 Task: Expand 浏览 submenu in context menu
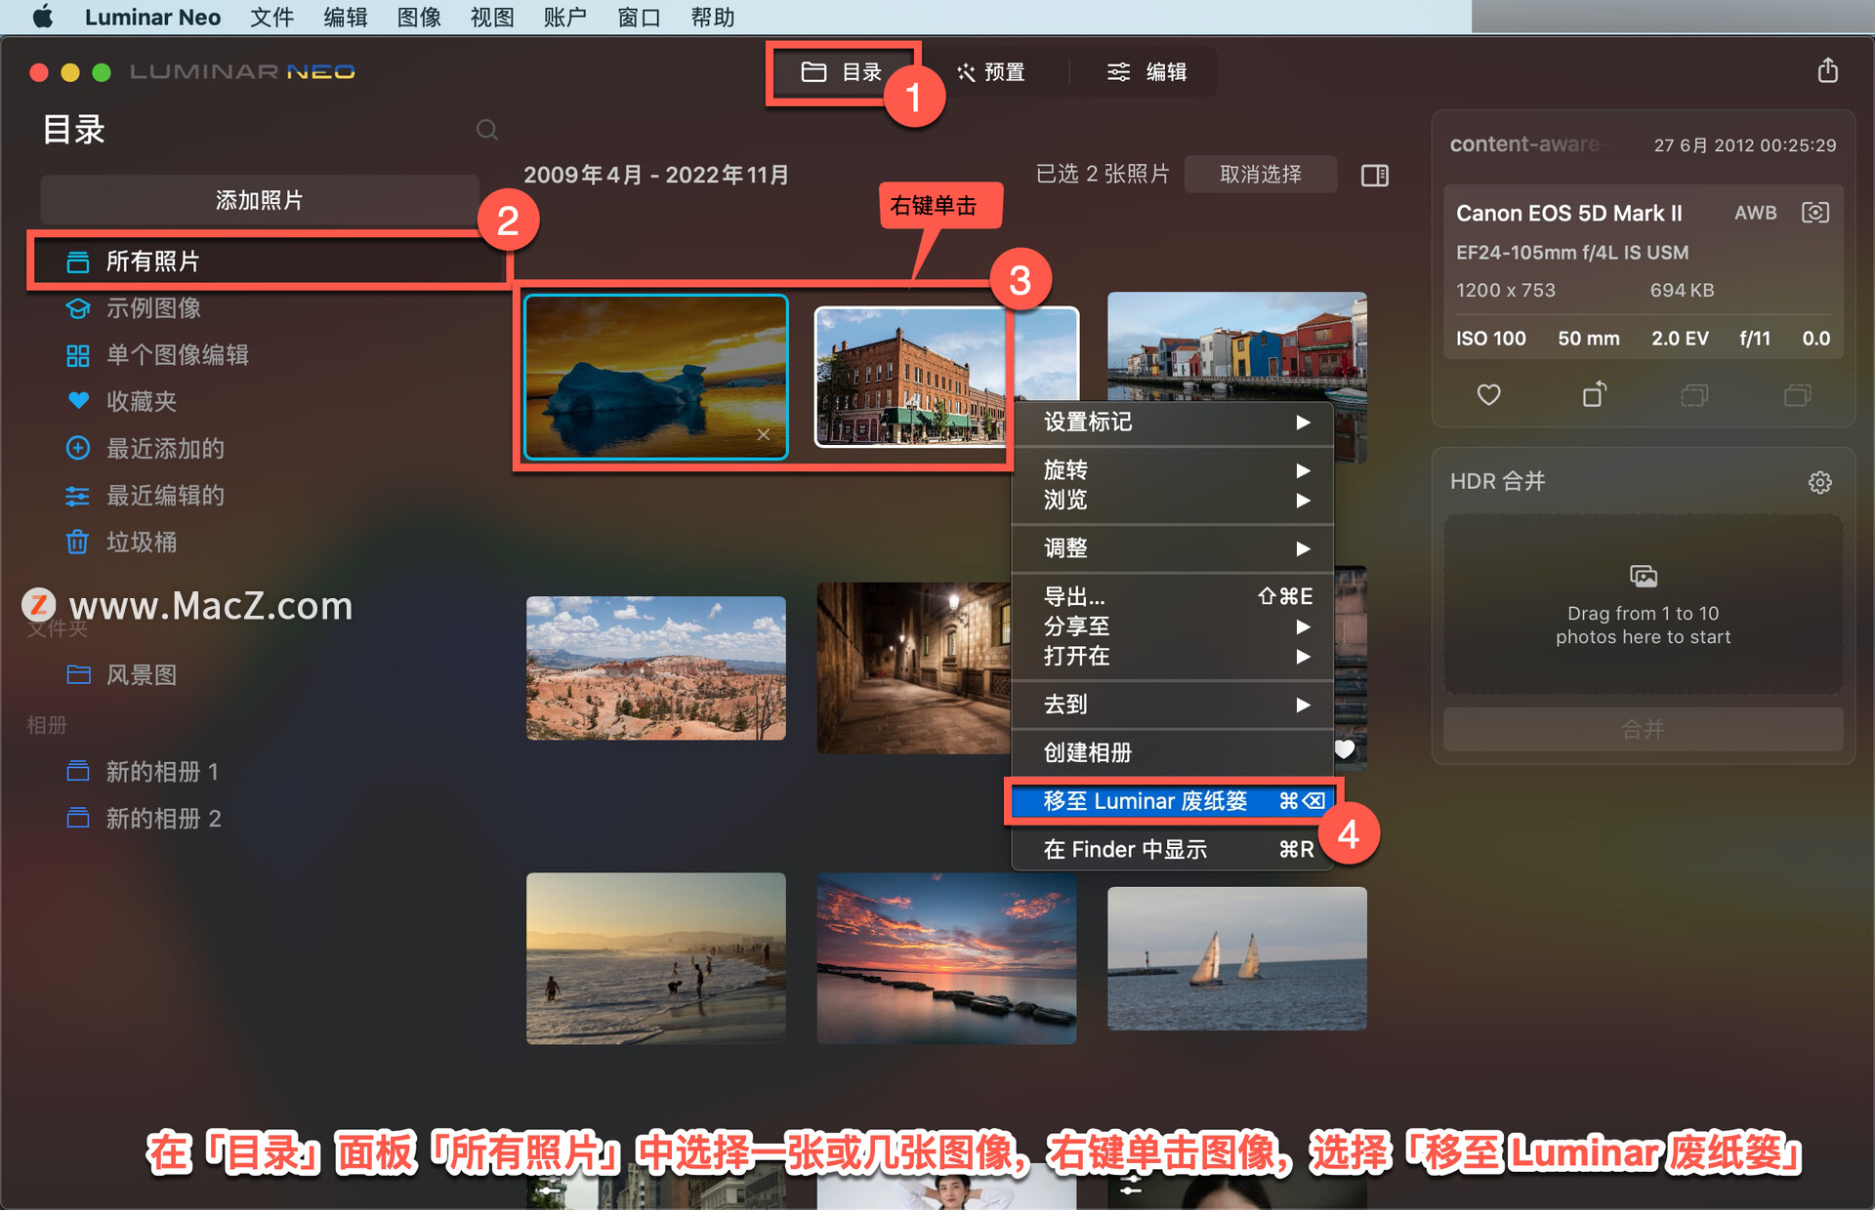1173,500
